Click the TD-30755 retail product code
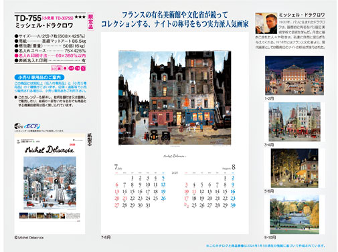Screen dimensions: 338x252 click(x=64, y=17)
